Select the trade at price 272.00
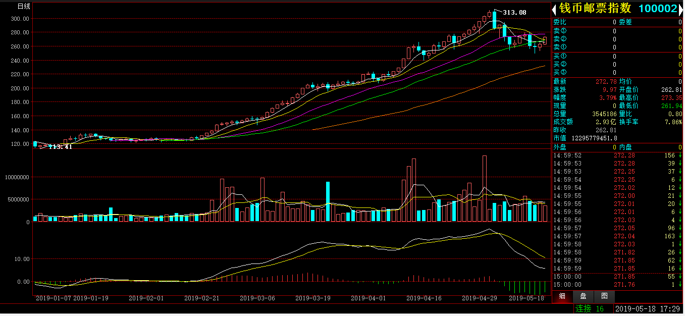 [617, 196]
